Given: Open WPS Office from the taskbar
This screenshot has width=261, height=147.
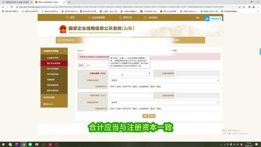Looking at the screenshot, I should (43, 144).
